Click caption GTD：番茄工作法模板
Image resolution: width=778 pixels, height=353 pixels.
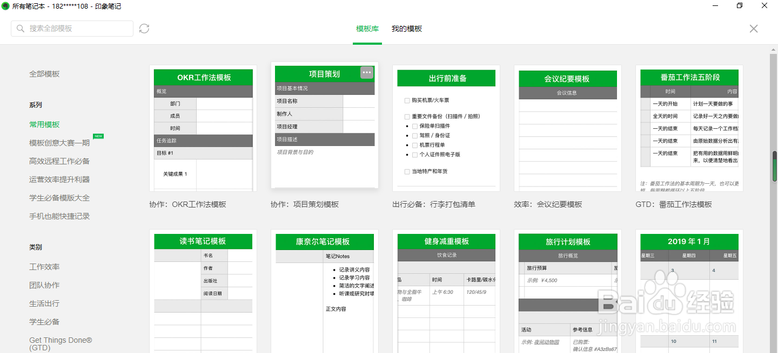point(674,204)
